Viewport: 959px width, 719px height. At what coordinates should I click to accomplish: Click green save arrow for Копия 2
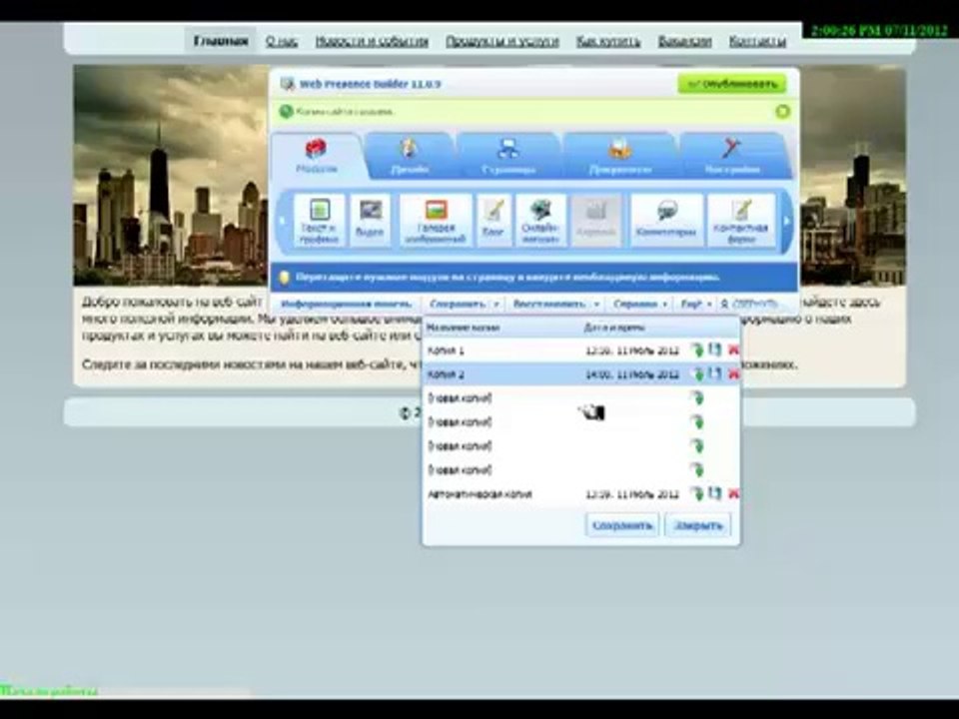click(x=697, y=374)
